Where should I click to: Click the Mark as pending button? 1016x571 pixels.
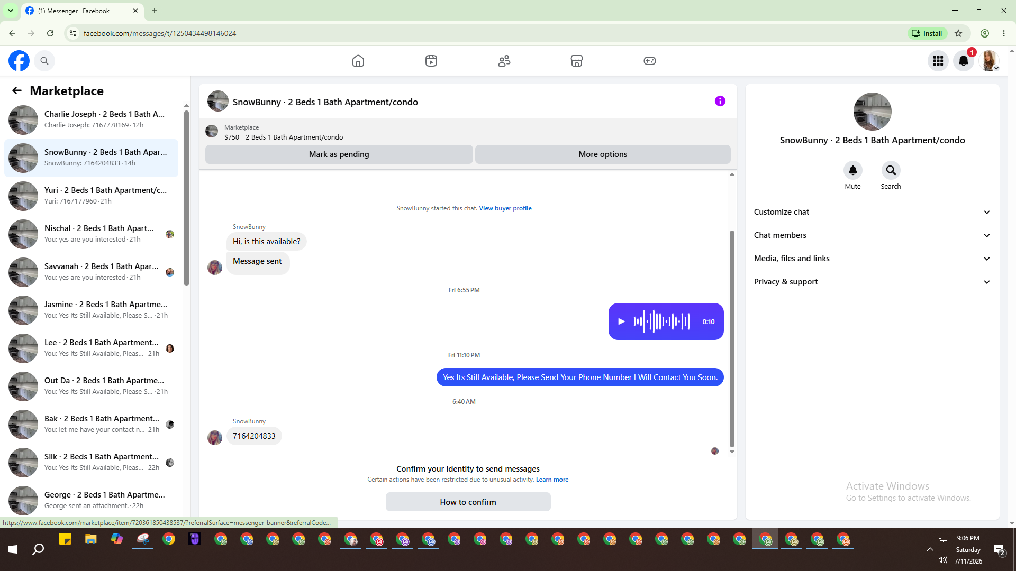339,154
